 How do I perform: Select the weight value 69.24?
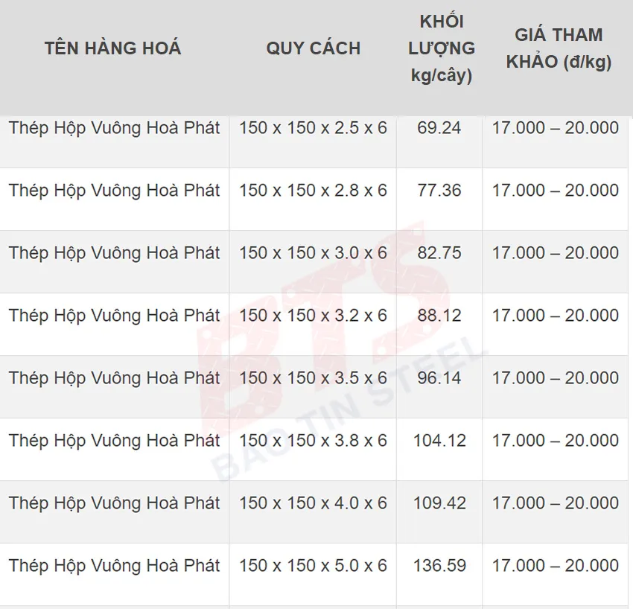(x=439, y=128)
